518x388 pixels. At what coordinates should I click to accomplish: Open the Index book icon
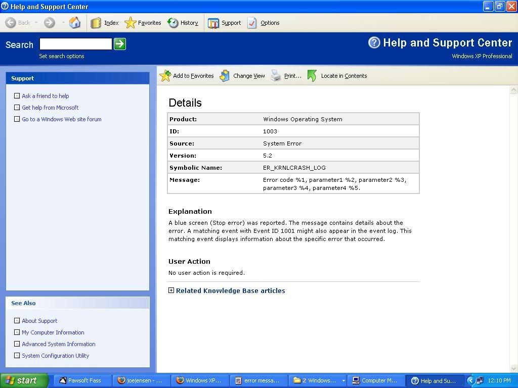(96, 23)
